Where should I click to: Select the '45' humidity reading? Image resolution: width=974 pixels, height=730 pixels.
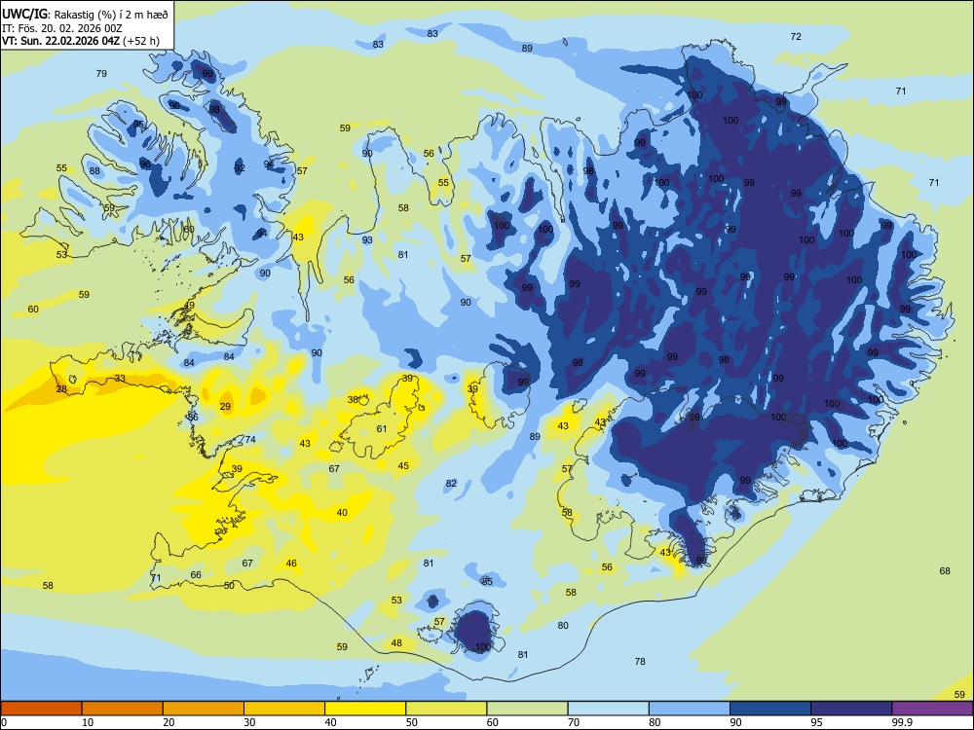[x=404, y=466]
